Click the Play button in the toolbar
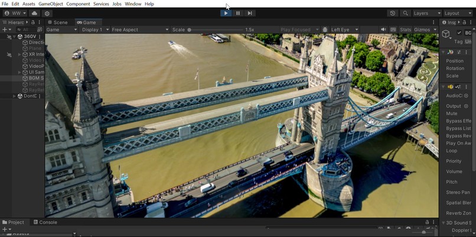This screenshot has height=237, width=476. click(x=226, y=13)
